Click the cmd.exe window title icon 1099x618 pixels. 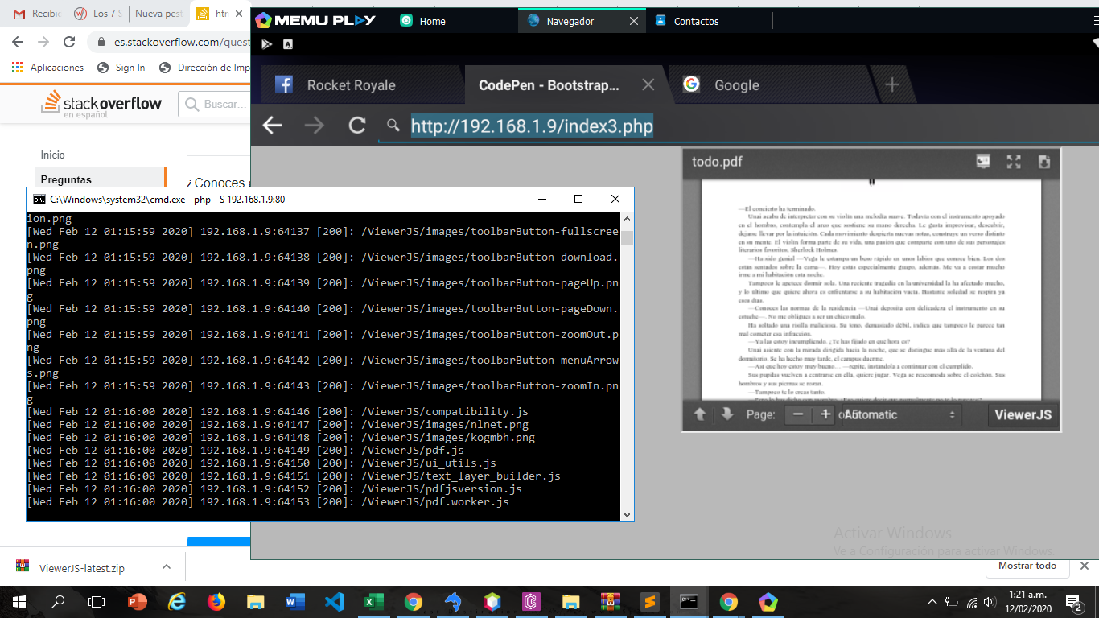coord(39,199)
